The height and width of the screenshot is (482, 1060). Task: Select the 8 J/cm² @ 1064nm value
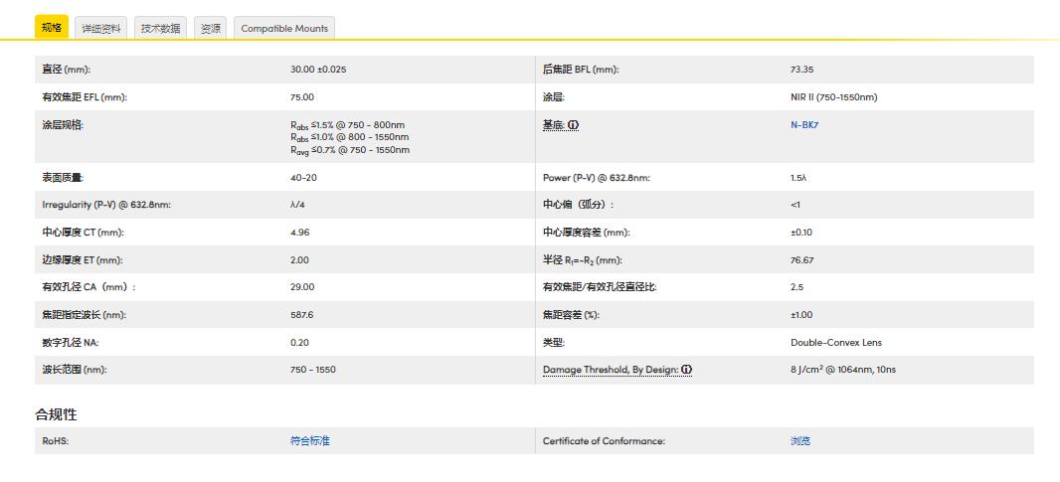pos(843,370)
